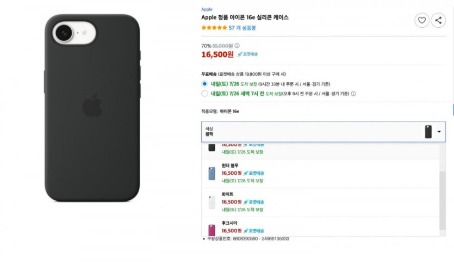The image size is (454, 264).
Task: Select 내일(토) 7/26 도착 보장 delivery radio
Action: tap(204, 84)
